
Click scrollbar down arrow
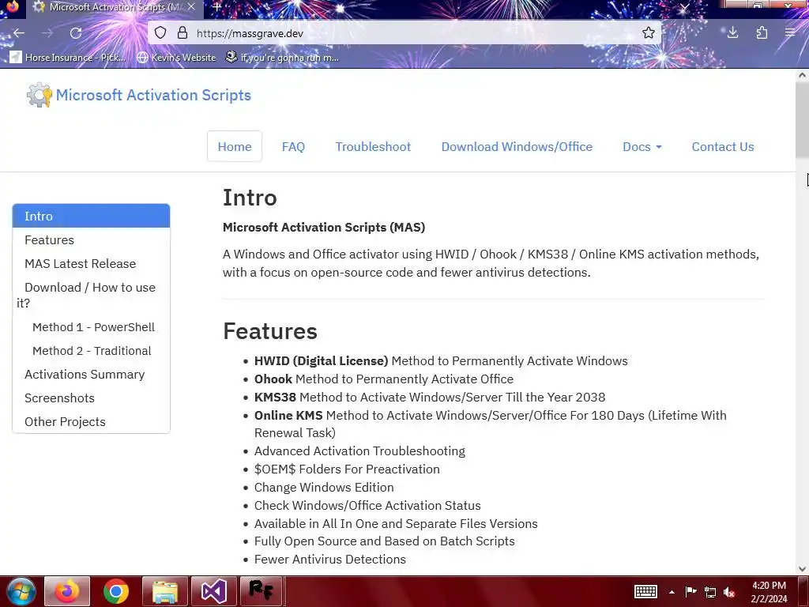802,569
